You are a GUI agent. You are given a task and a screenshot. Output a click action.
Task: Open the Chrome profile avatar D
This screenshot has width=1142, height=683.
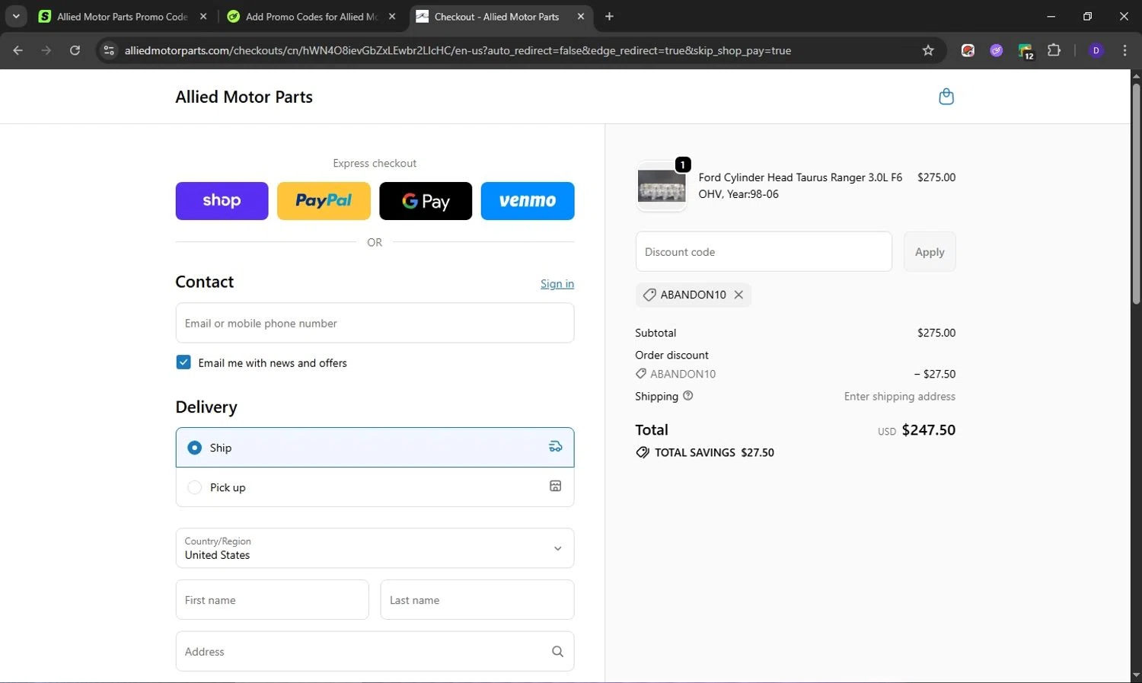click(x=1096, y=50)
